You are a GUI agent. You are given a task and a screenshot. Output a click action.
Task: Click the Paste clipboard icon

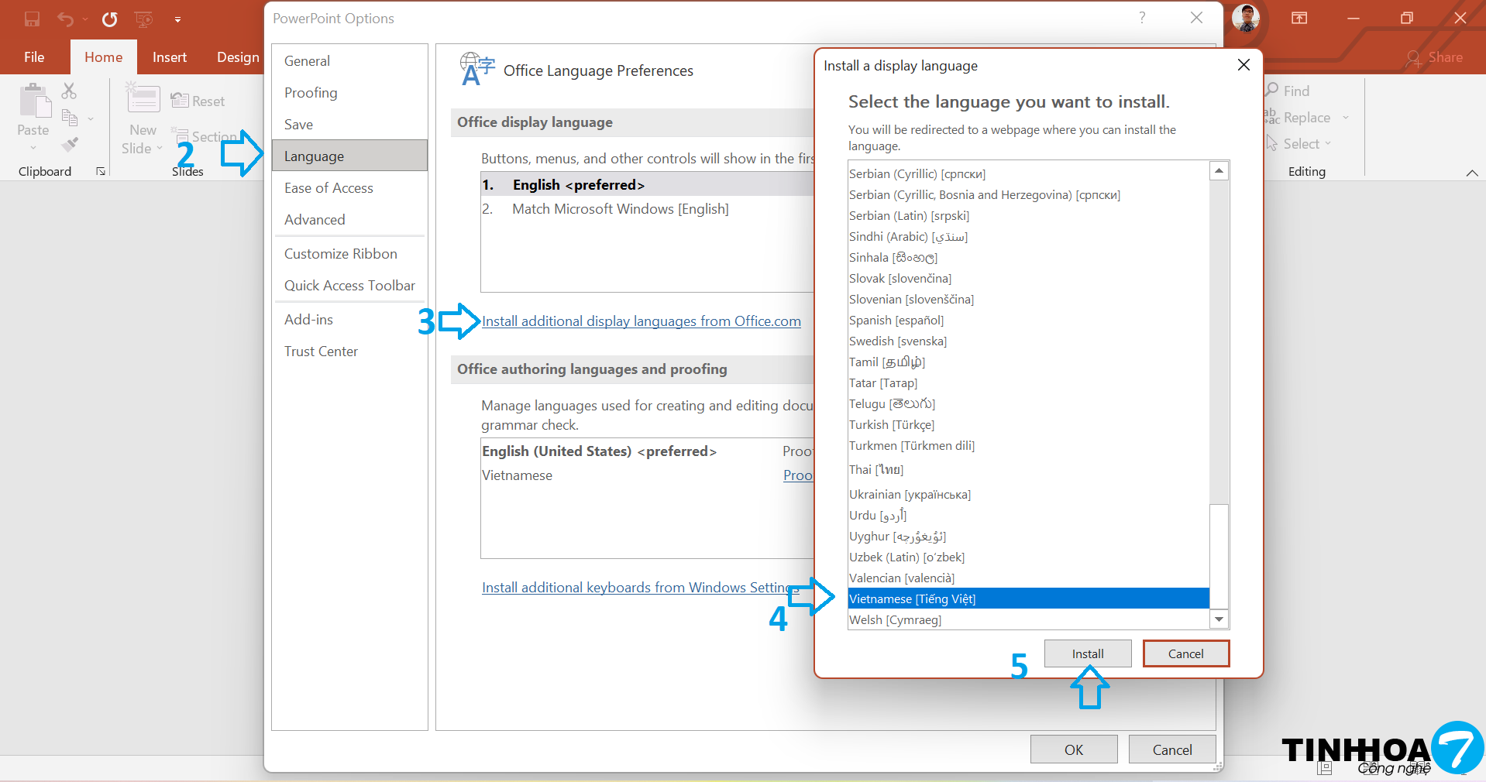[33, 101]
